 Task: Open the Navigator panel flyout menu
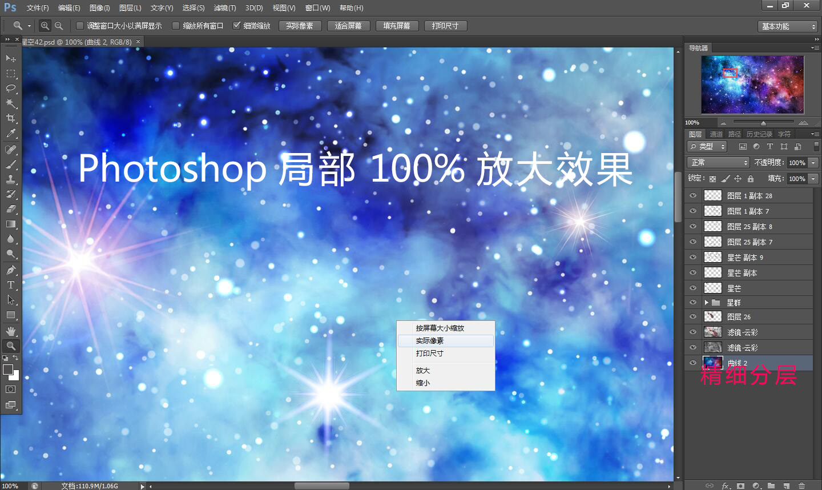click(815, 48)
